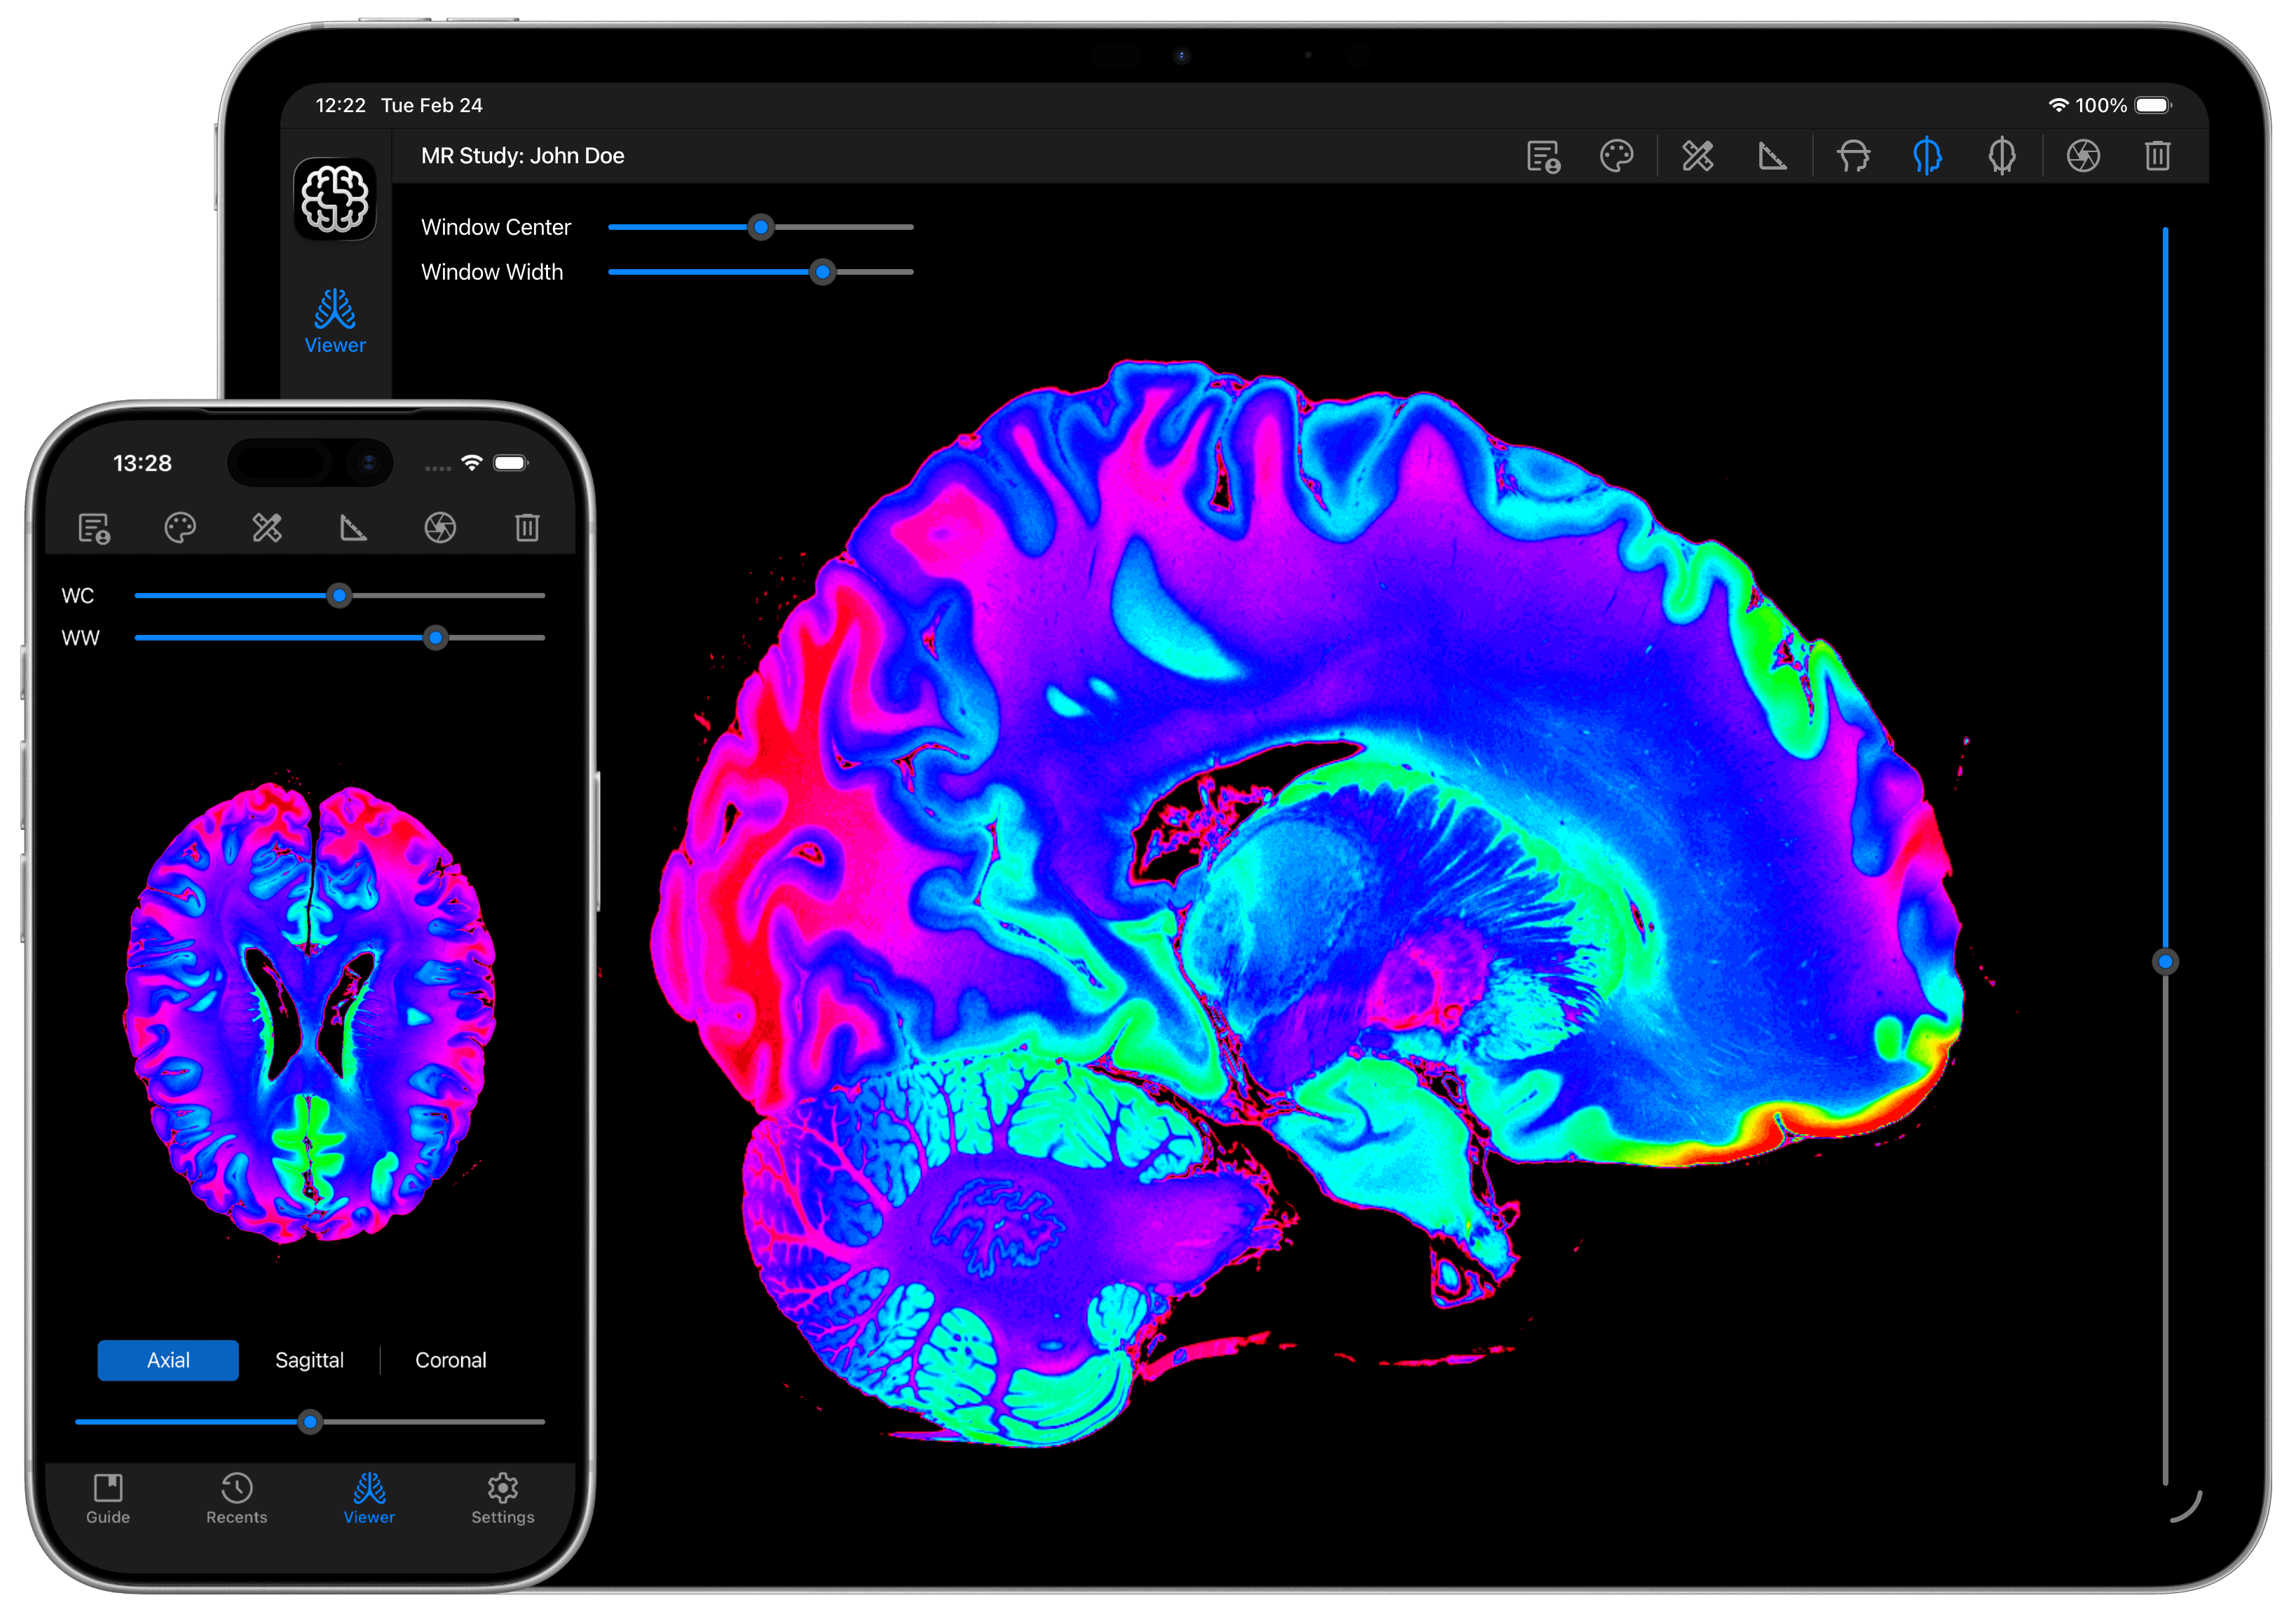Enable the coronal head orientation icon

2001,155
